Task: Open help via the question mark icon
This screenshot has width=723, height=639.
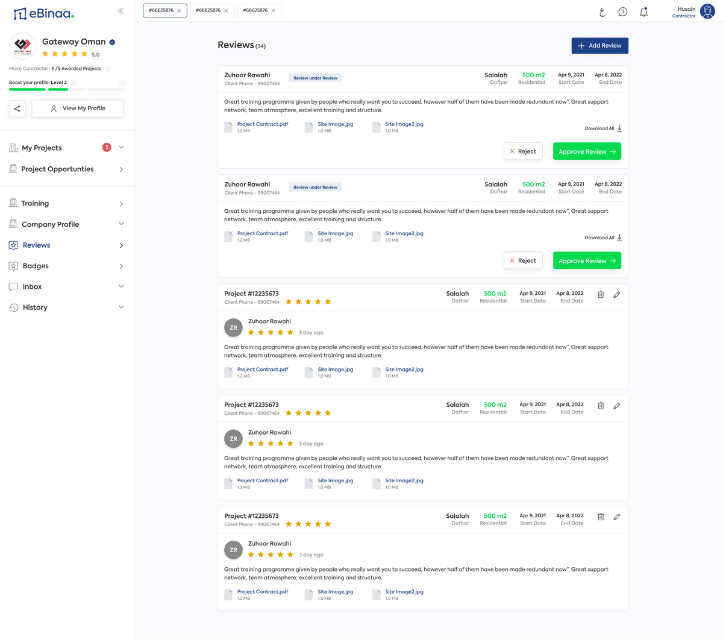Action: [x=623, y=12]
